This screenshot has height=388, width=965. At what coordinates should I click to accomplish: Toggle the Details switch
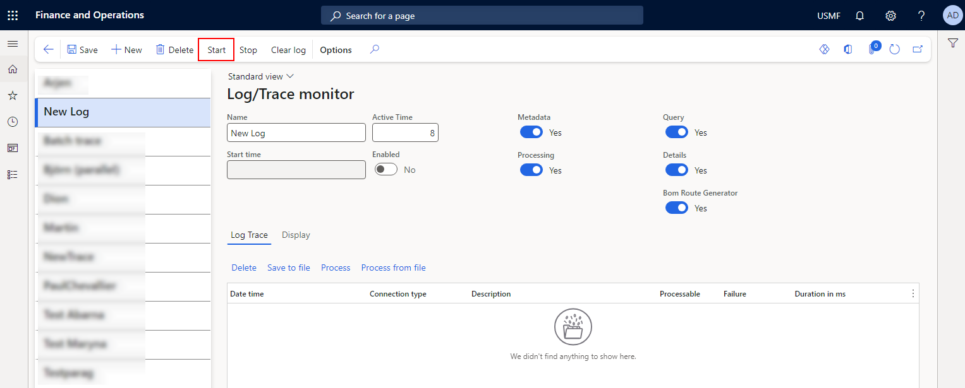coord(677,170)
